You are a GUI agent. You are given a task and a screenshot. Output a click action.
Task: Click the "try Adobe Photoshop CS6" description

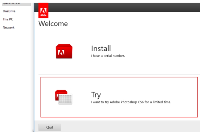131,102
